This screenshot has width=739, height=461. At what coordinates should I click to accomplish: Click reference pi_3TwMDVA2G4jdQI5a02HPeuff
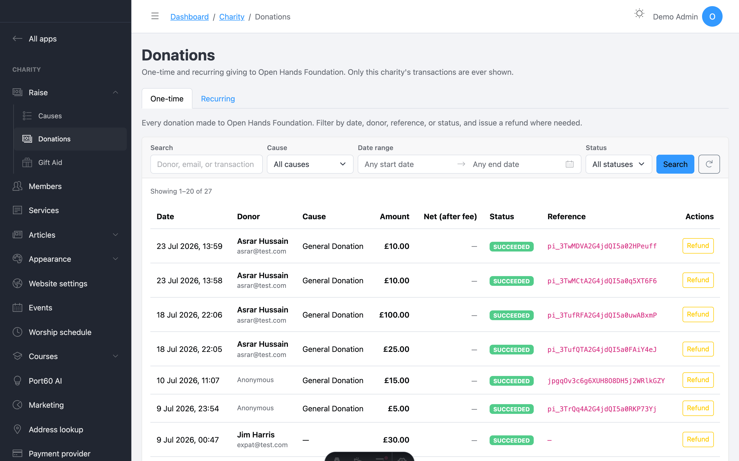[x=602, y=246]
